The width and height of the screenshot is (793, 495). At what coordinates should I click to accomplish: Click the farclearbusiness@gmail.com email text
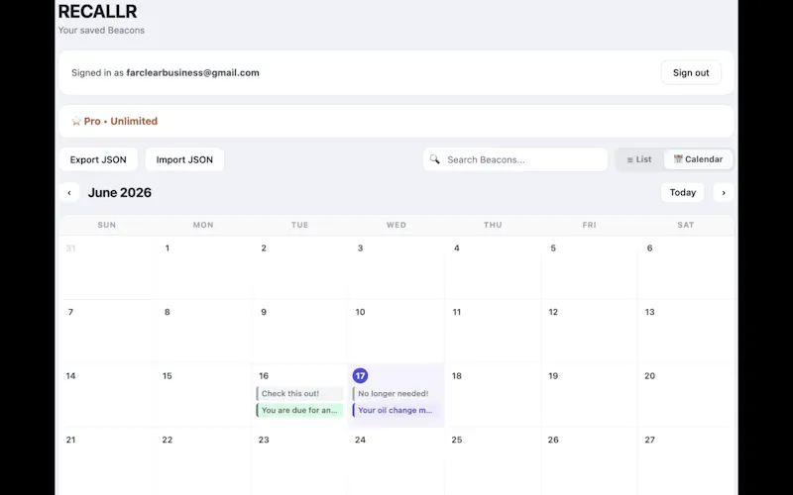click(x=192, y=72)
